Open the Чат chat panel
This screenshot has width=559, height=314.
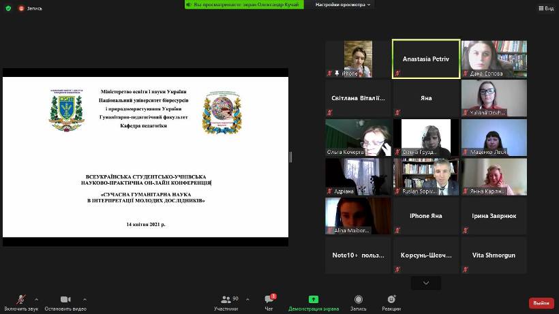pyautogui.click(x=269, y=303)
